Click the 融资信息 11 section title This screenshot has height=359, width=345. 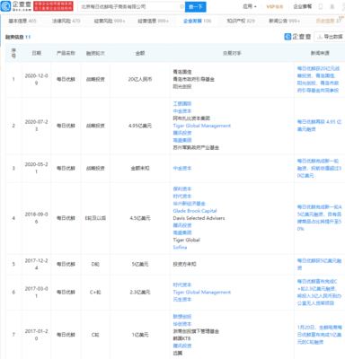(x=18, y=37)
